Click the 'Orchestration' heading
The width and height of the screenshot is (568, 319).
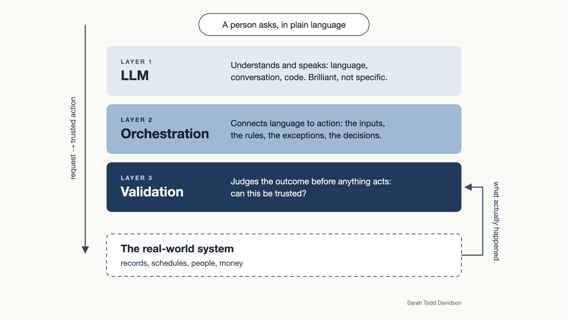coord(165,134)
